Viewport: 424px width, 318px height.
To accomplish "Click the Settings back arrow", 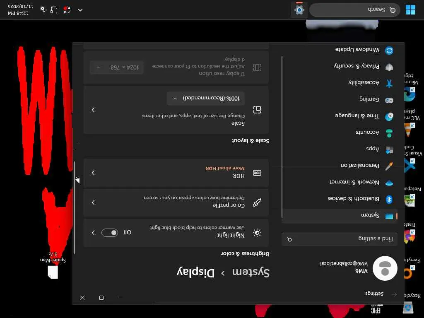I will (394, 294).
